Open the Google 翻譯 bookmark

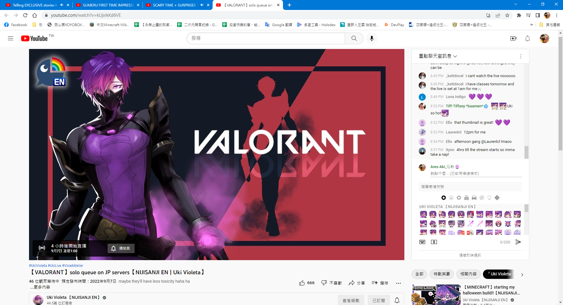(279, 25)
